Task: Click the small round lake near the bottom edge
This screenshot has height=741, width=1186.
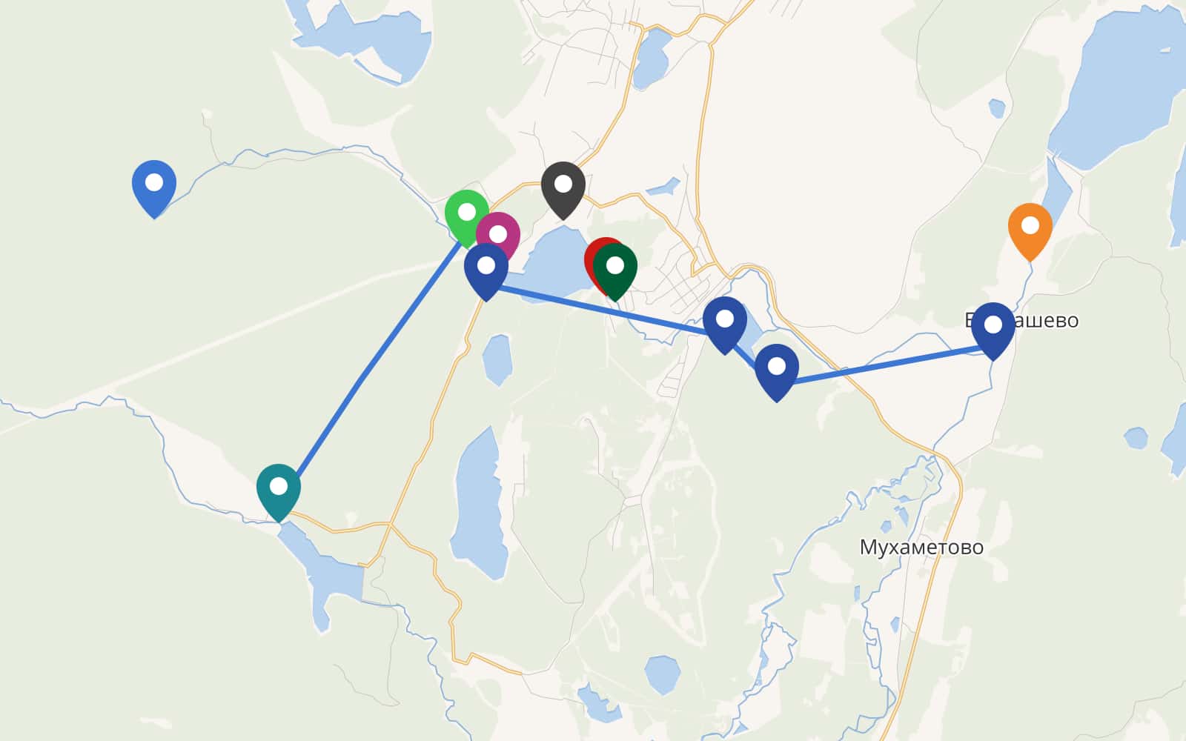Action: 662,674
